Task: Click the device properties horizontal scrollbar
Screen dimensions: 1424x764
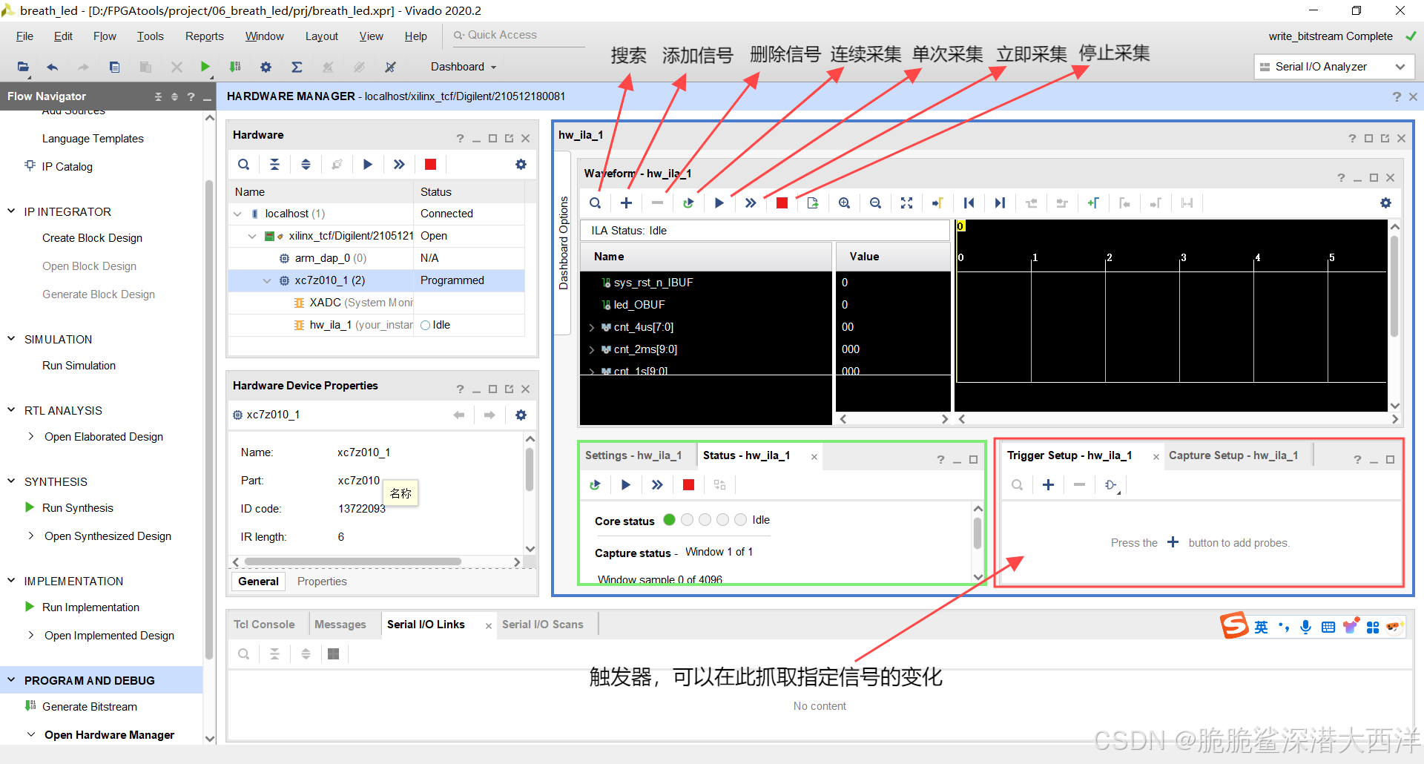Action: point(355,562)
